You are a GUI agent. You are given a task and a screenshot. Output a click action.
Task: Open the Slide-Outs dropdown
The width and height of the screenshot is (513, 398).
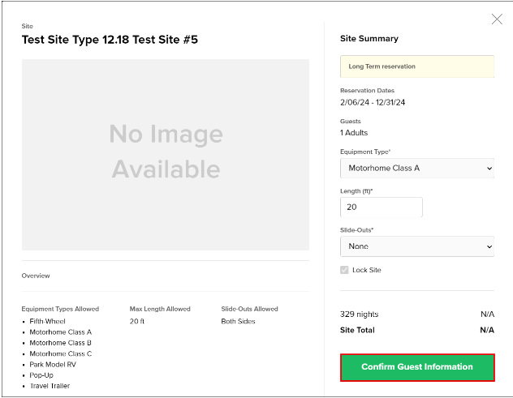(x=417, y=246)
